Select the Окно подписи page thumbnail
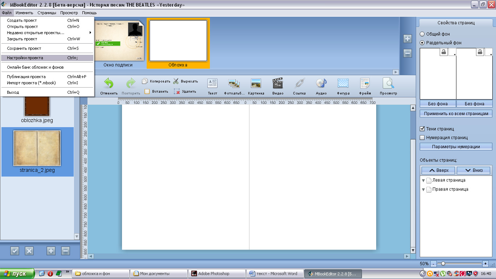The width and height of the screenshot is (496, 279). [x=118, y=43]
